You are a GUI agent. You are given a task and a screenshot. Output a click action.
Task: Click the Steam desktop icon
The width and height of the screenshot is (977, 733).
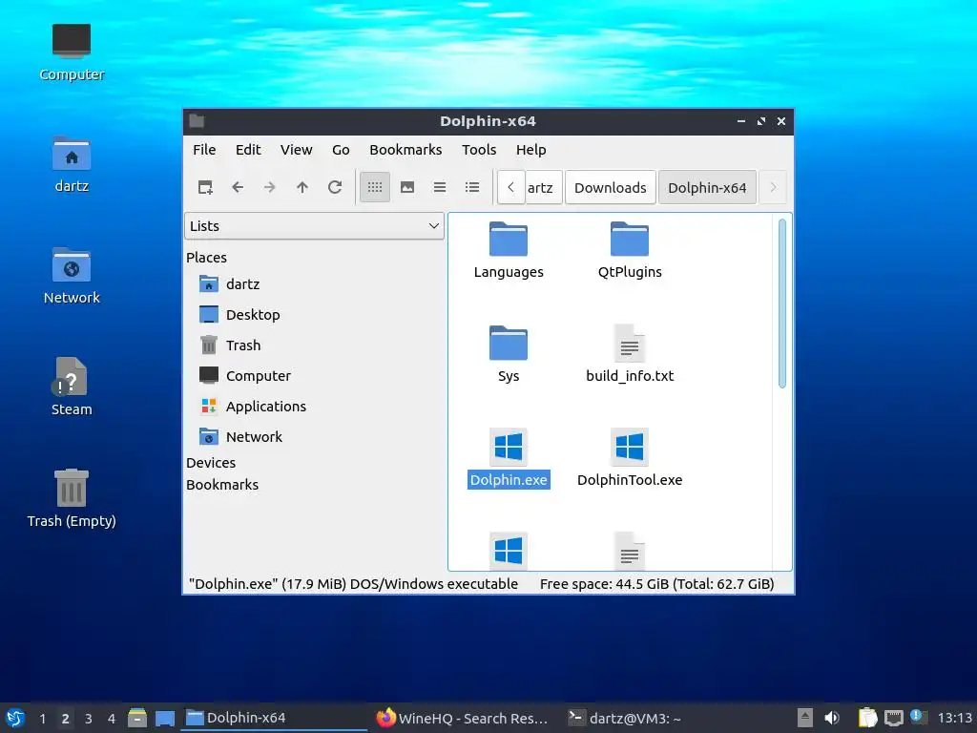pyautogui.click(x=72, y=387)
